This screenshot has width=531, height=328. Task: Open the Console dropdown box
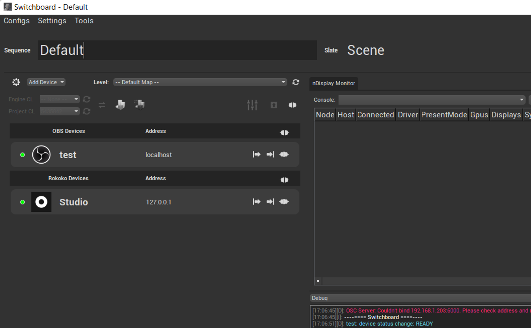point(432,100)
